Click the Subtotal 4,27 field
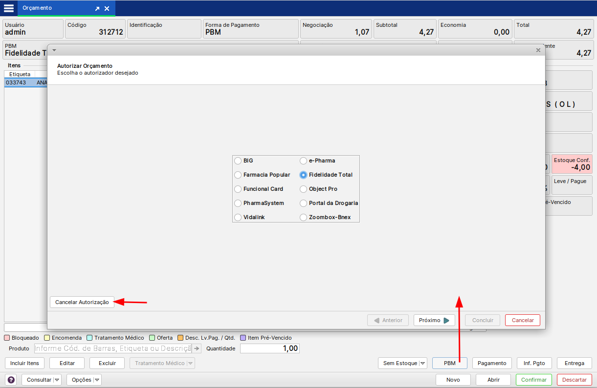 (405, 29)
